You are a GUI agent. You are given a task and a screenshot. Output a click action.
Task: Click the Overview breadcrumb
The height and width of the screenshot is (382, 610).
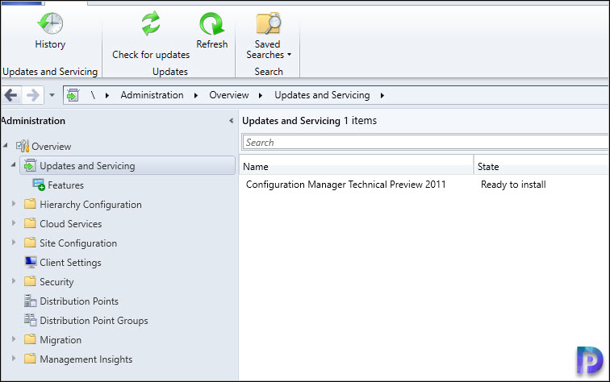(x=229, y=95)
